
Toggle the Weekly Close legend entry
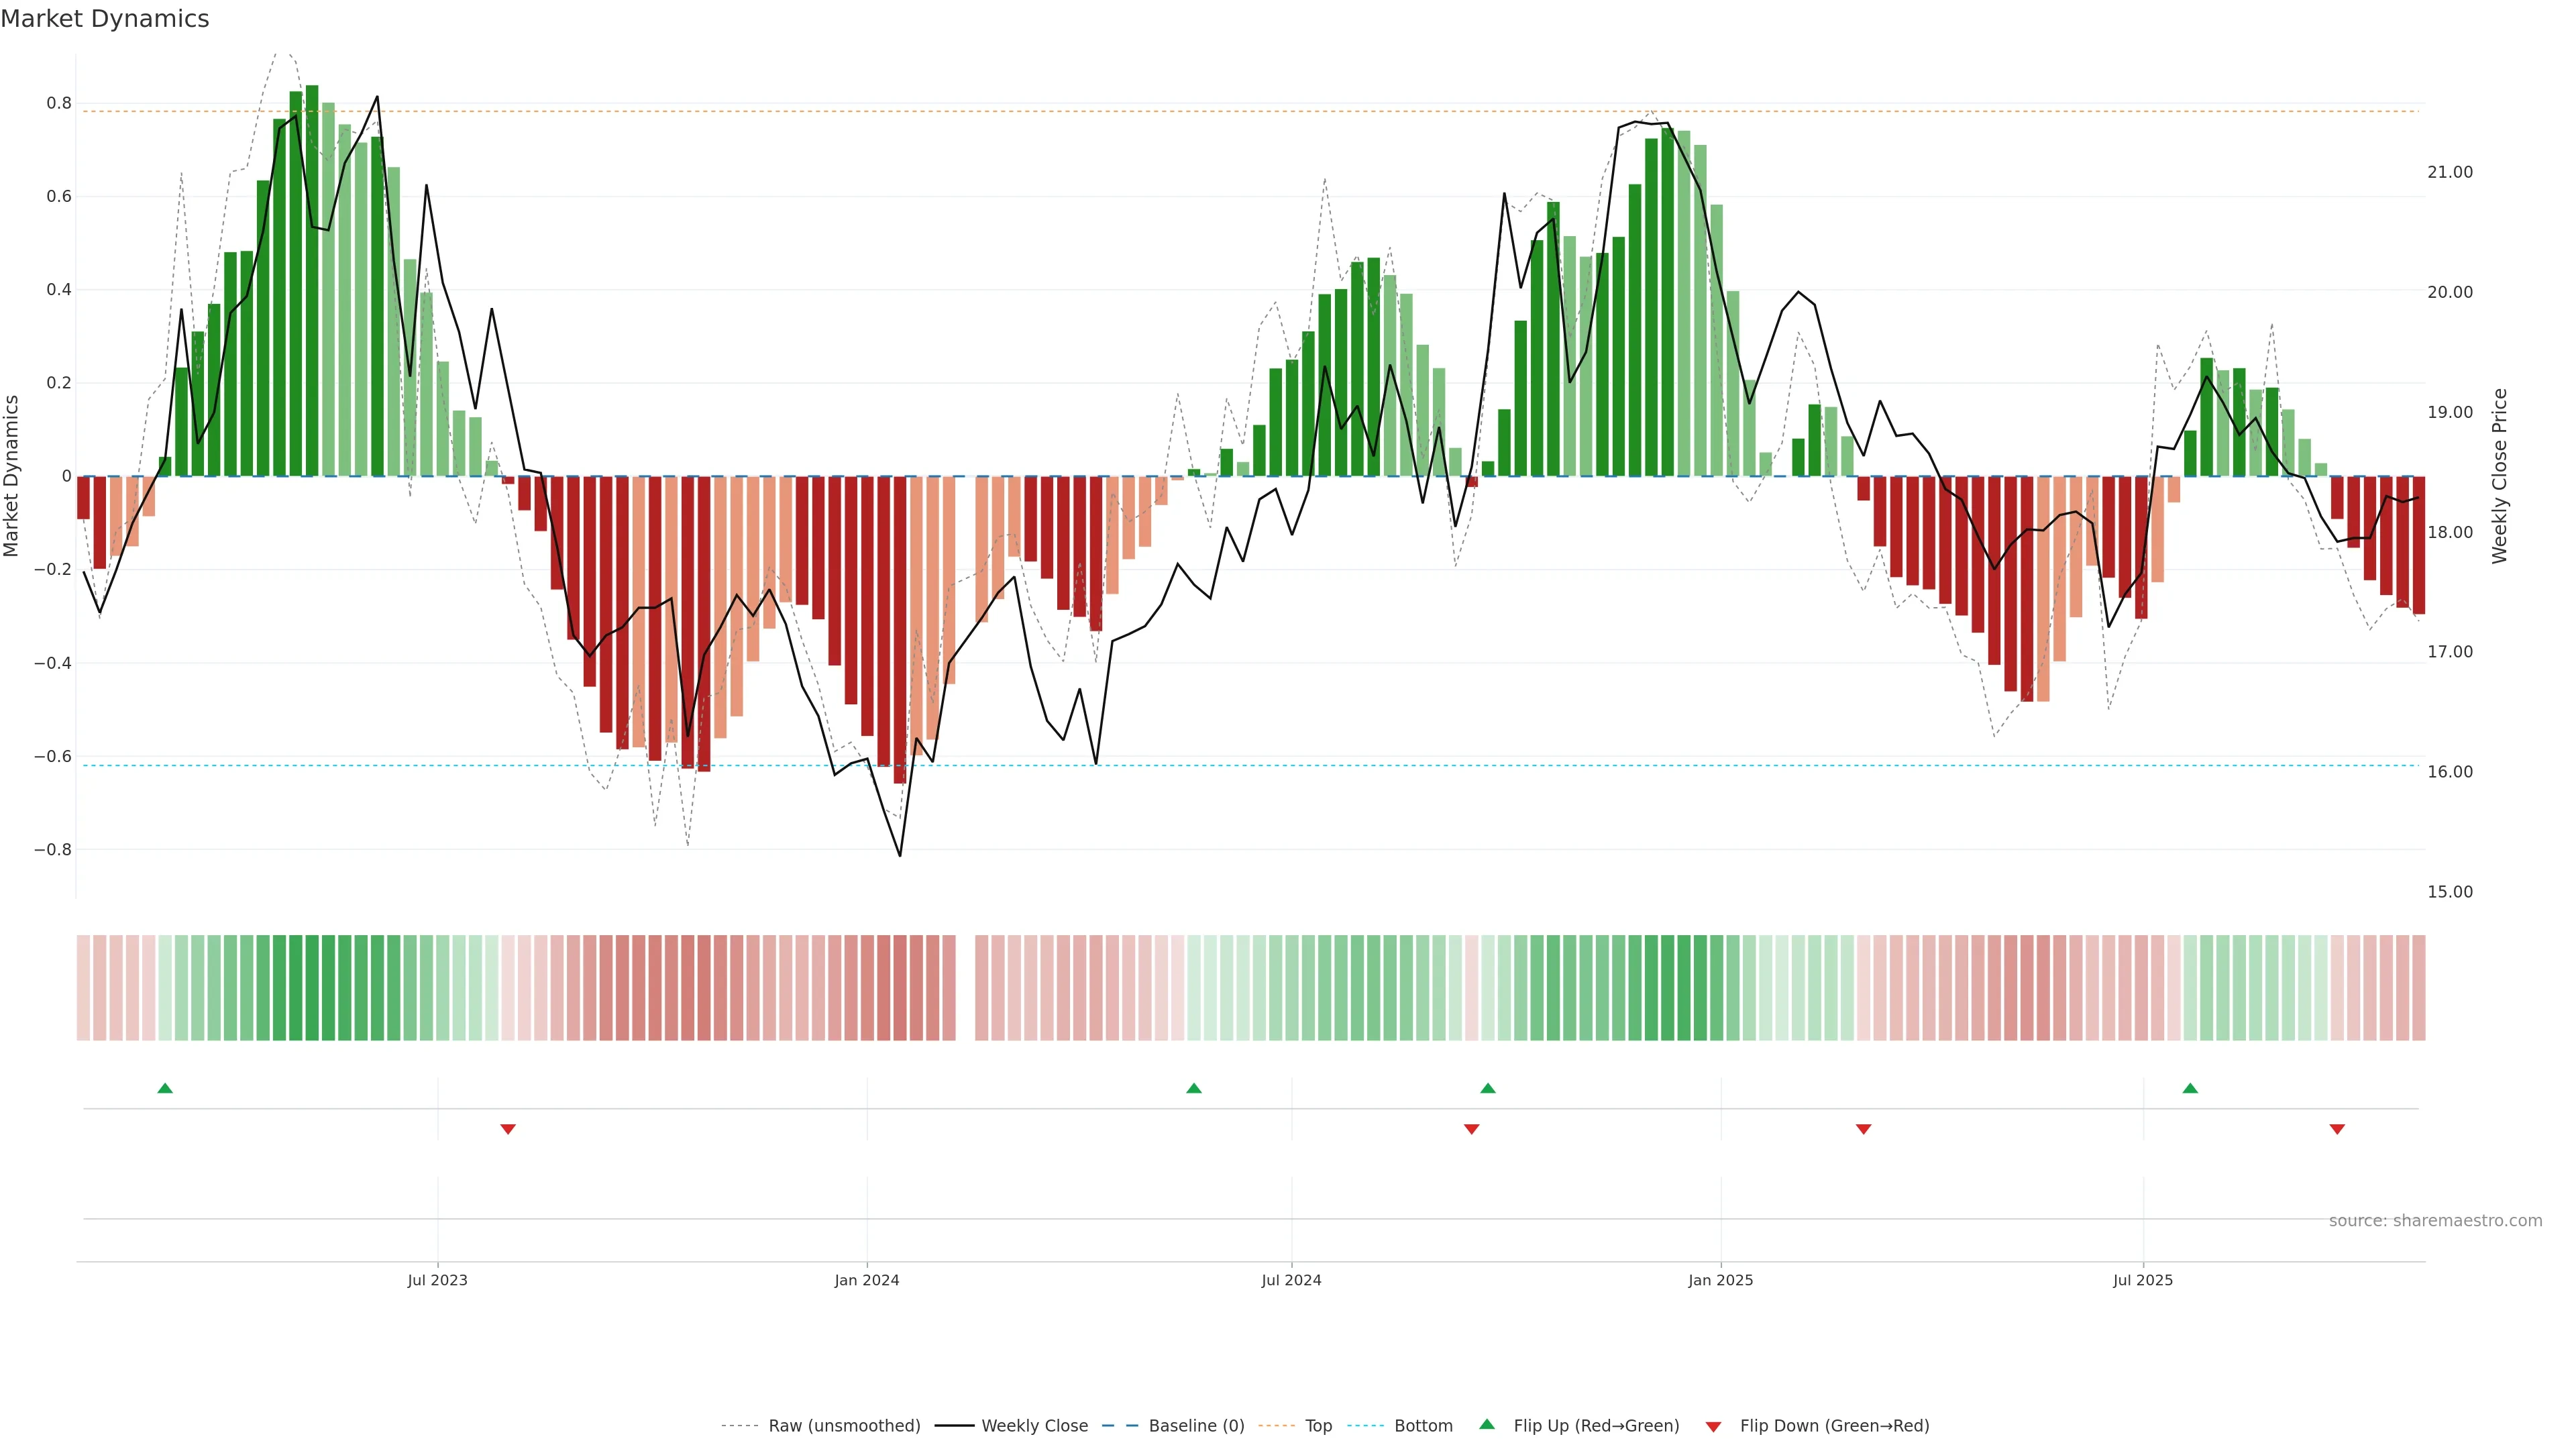1034,1426
